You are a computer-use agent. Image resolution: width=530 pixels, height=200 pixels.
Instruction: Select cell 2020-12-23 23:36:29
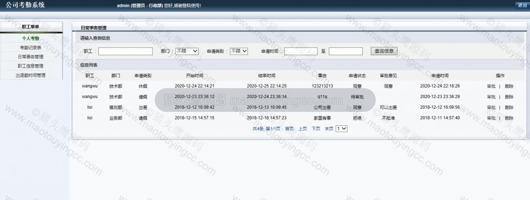(440, 97)
